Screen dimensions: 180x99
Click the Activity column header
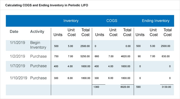click(x=37, y=32)
